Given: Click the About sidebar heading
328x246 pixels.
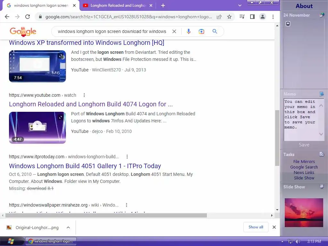Looking at the screenshot, I should (304, 6).
